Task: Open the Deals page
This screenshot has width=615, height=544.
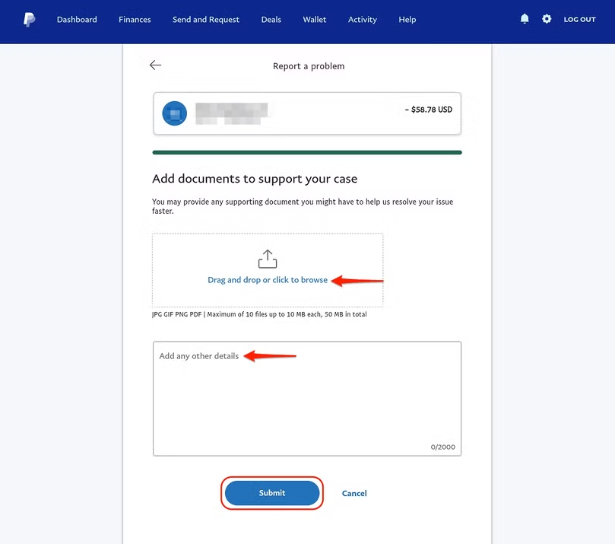Action: (271, 19)
